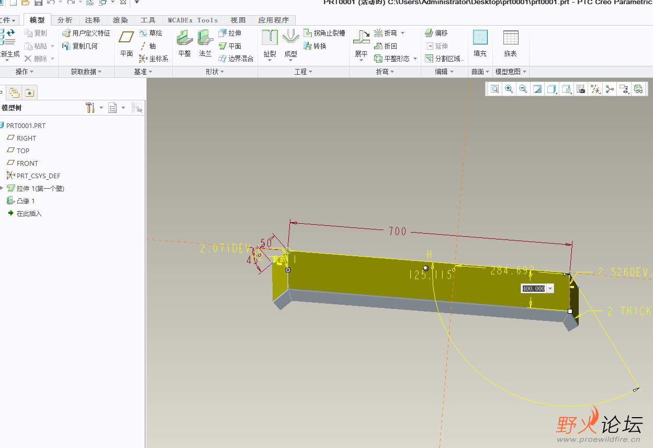This screenshot has width=653, height=448.
Task: Create a 坐标系 coordinate system
Action: coord(154,59)
